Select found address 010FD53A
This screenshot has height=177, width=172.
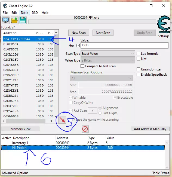point(28,44)
